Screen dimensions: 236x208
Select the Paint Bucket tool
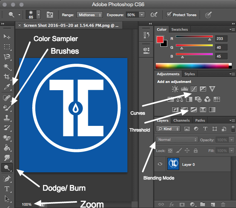[x=7, y=148]
